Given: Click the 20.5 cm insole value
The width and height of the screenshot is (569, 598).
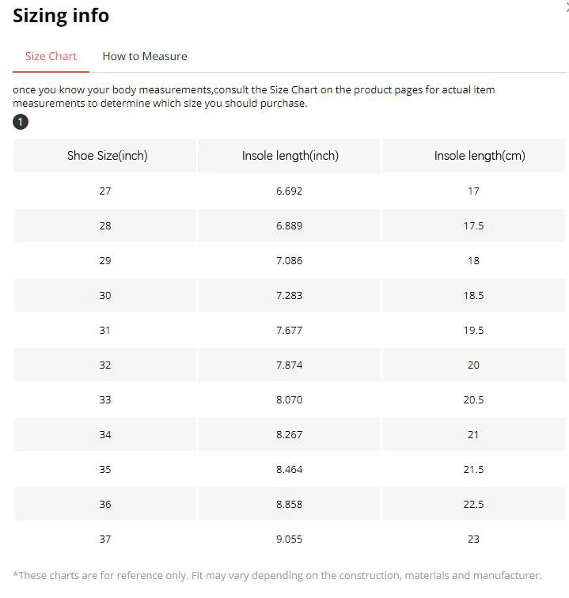Looking at the screenshot, I should click(473, 399).
